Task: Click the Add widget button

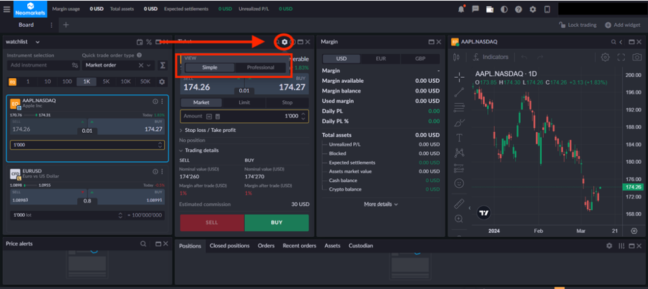Action: pos(622,25)
